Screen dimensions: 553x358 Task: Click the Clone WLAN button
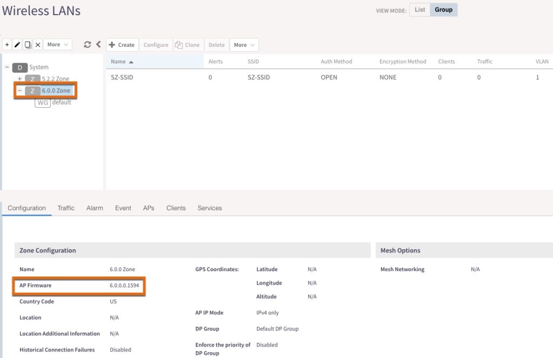click(187, 45)
